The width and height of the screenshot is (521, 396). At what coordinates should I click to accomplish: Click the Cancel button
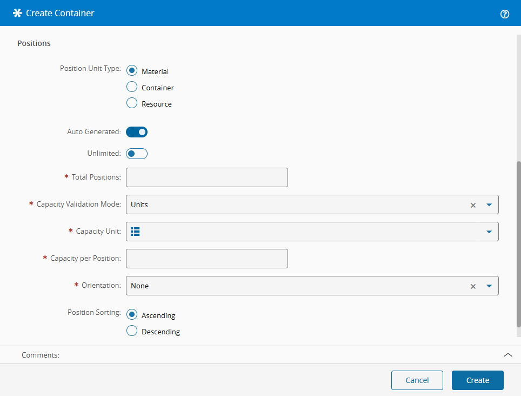tap(417, 380)
